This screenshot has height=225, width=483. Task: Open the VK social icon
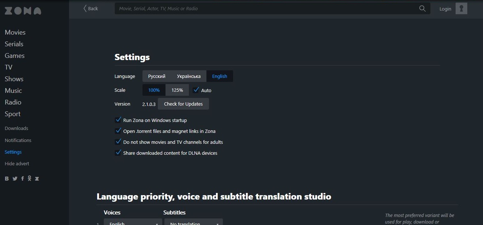[x=7, y=178]
